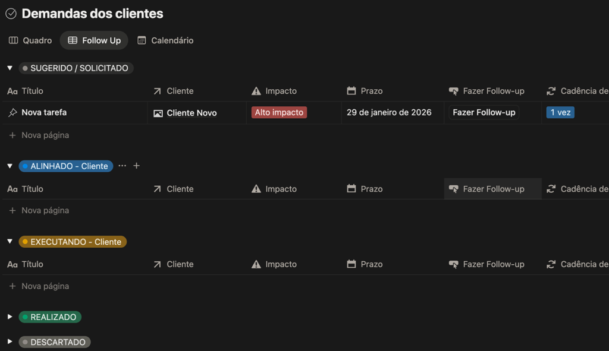Click the image icon beside Cliente Novo
Viewport: 609px width, 351px height.
(158, 113)
